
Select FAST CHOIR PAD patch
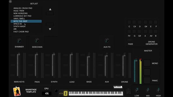pyautogui.click(x=26, y=32)
